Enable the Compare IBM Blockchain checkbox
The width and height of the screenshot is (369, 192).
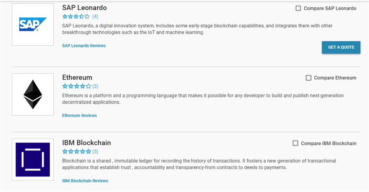[x=295, y=143]
